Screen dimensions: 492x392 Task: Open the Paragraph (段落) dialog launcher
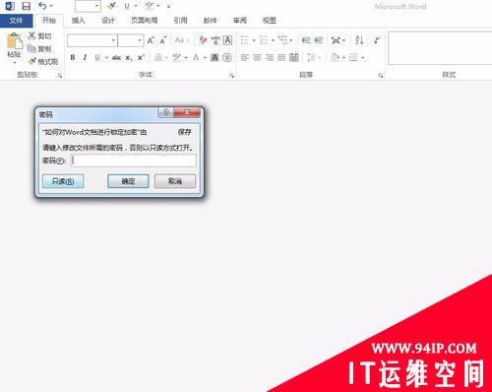381,76
